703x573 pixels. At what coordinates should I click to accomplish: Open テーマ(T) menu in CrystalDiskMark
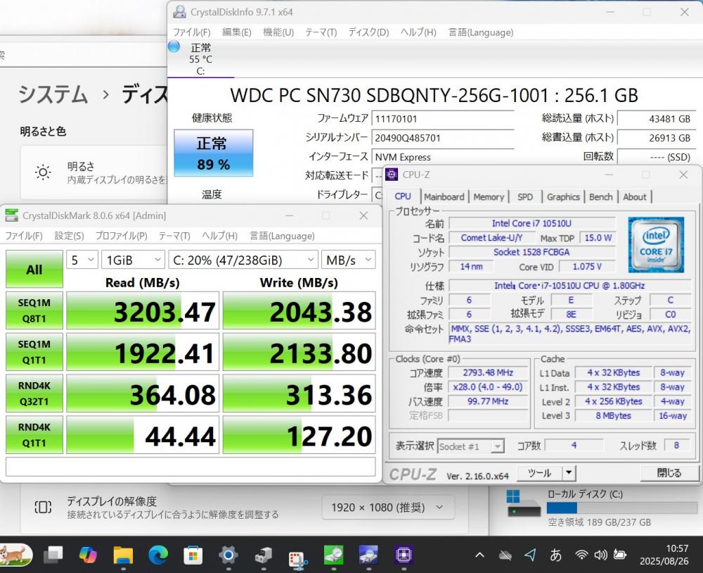pos(174,236)
